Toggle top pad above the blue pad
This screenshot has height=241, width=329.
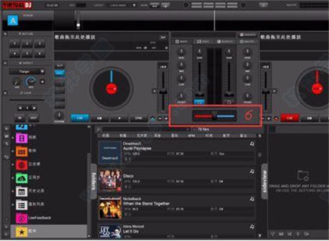click(60, 66)
